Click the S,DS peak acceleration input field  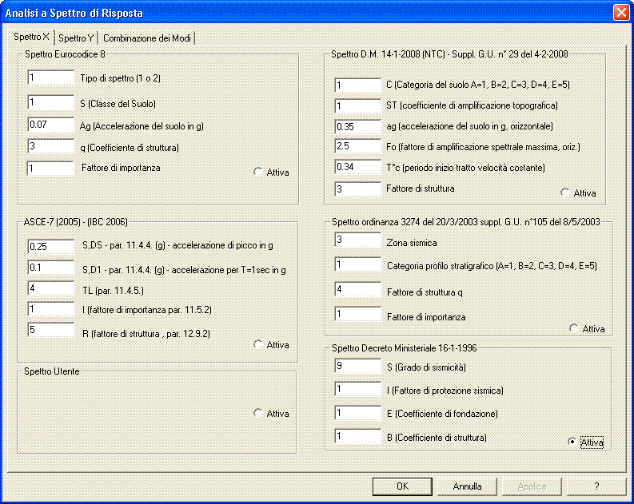tap(50, 247)
